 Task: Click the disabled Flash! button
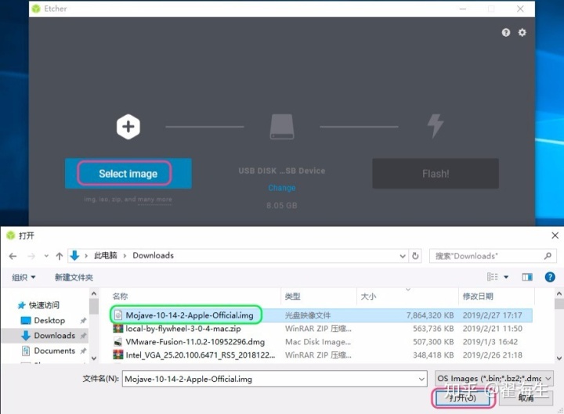pos(436,174)
